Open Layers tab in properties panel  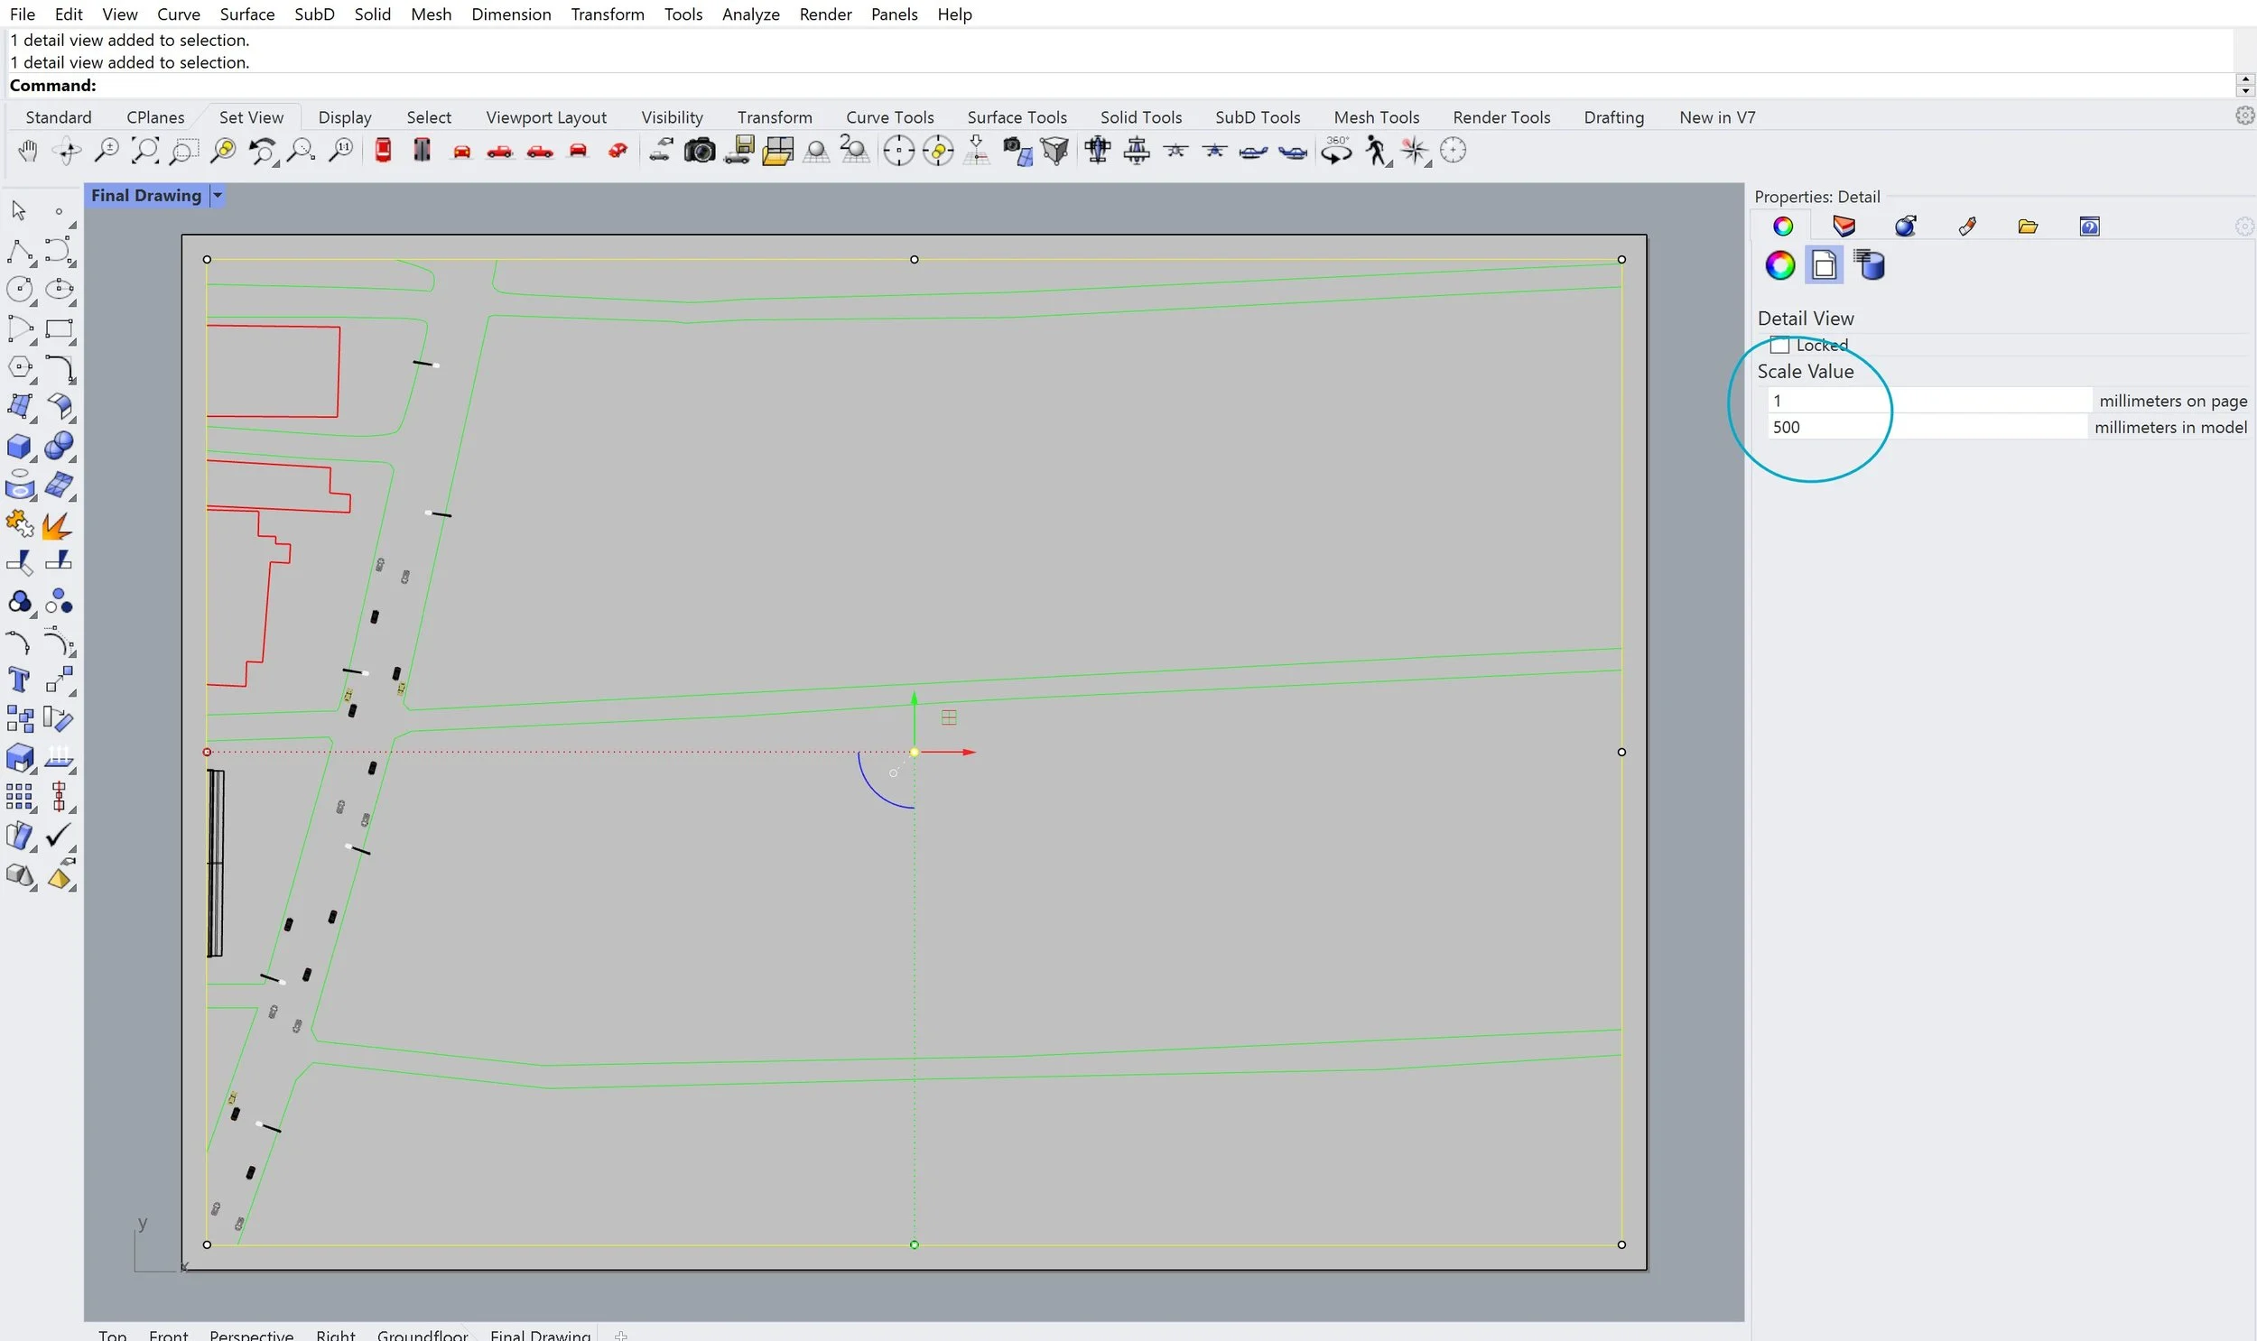coord(1844,226)
